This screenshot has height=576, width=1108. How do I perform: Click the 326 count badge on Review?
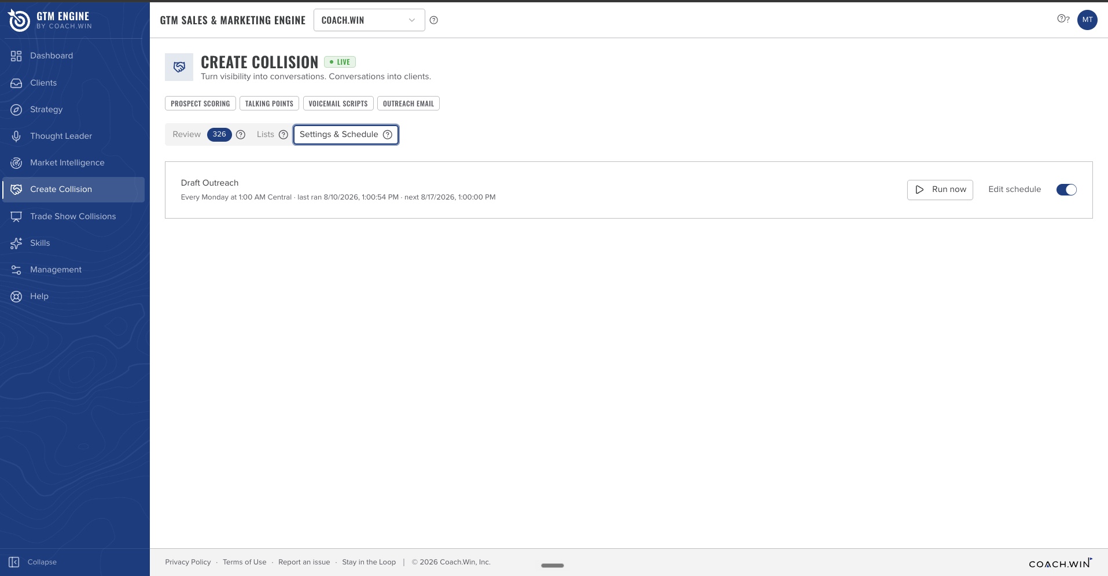pos(219,135)
